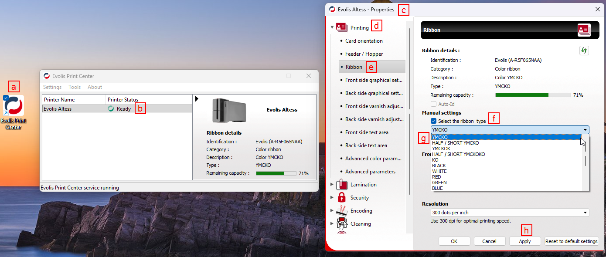The width and height of the screenshot is (606, 257).
Task: Open the Settings menu in Print Center
Action: 52,87
